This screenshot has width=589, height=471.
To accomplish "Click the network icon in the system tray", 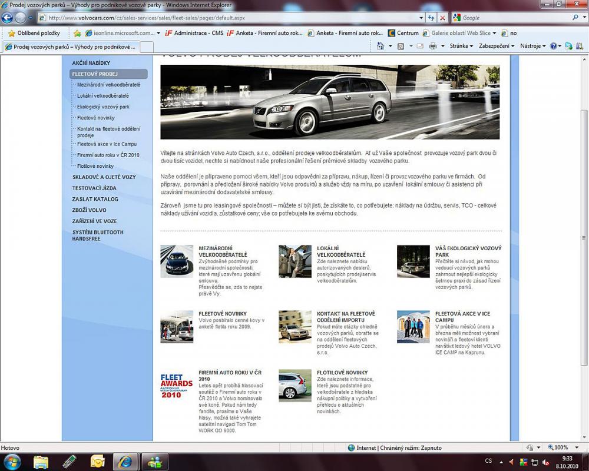I will (x=535, y=462).
